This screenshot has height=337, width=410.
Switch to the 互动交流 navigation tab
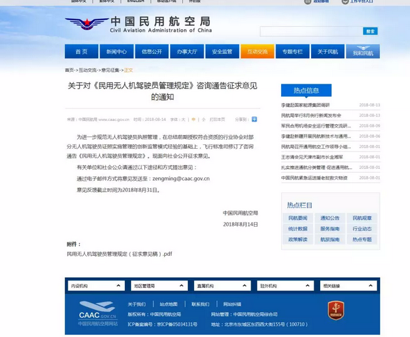click(257, 52)
